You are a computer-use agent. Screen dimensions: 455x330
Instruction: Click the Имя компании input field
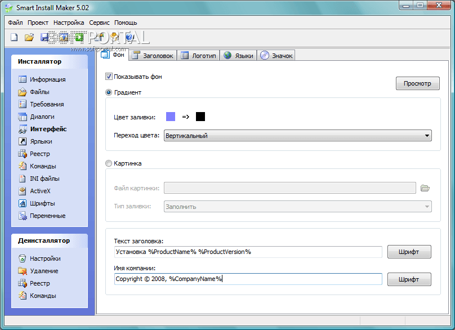(x=248, y=279)
